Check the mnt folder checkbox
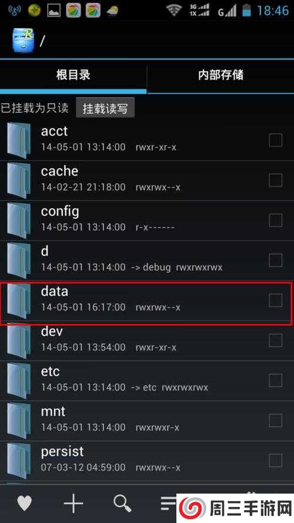Viewport: 294px width, 523px height. (x=275, y=420)
